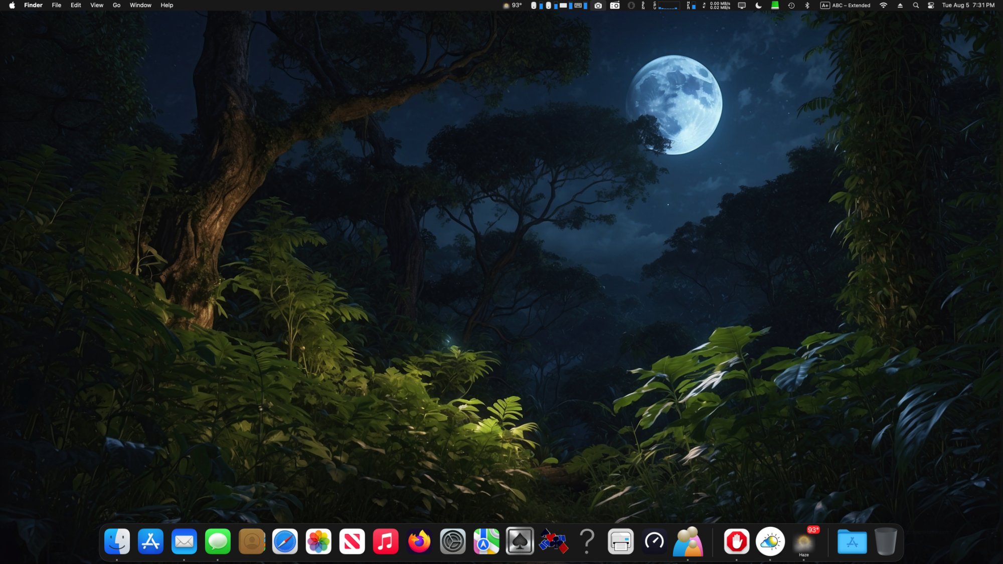Open Wi-Fi status in menu bar
This screenshot has width=1003, height=564.
[883, 6]
